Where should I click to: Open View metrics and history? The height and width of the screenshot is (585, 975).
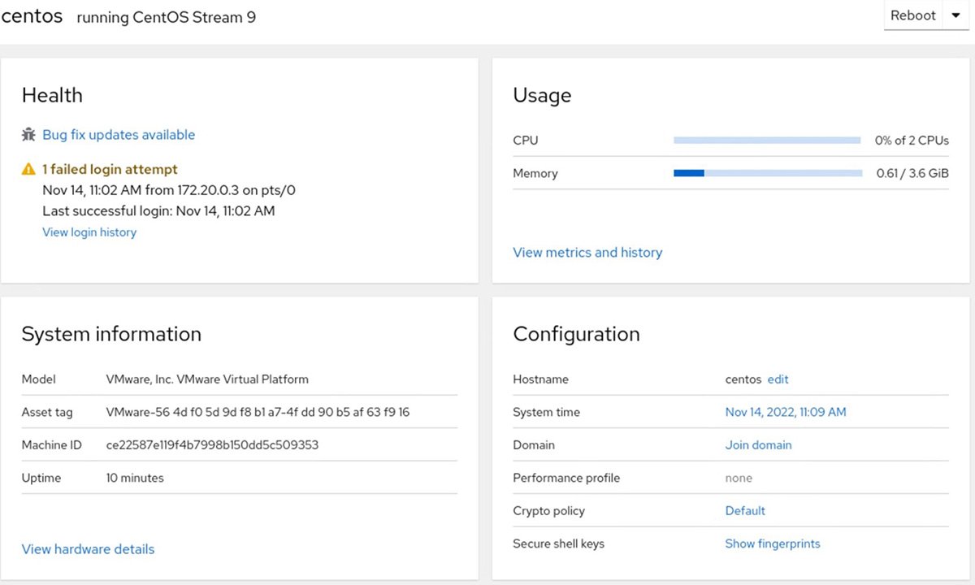587,252
